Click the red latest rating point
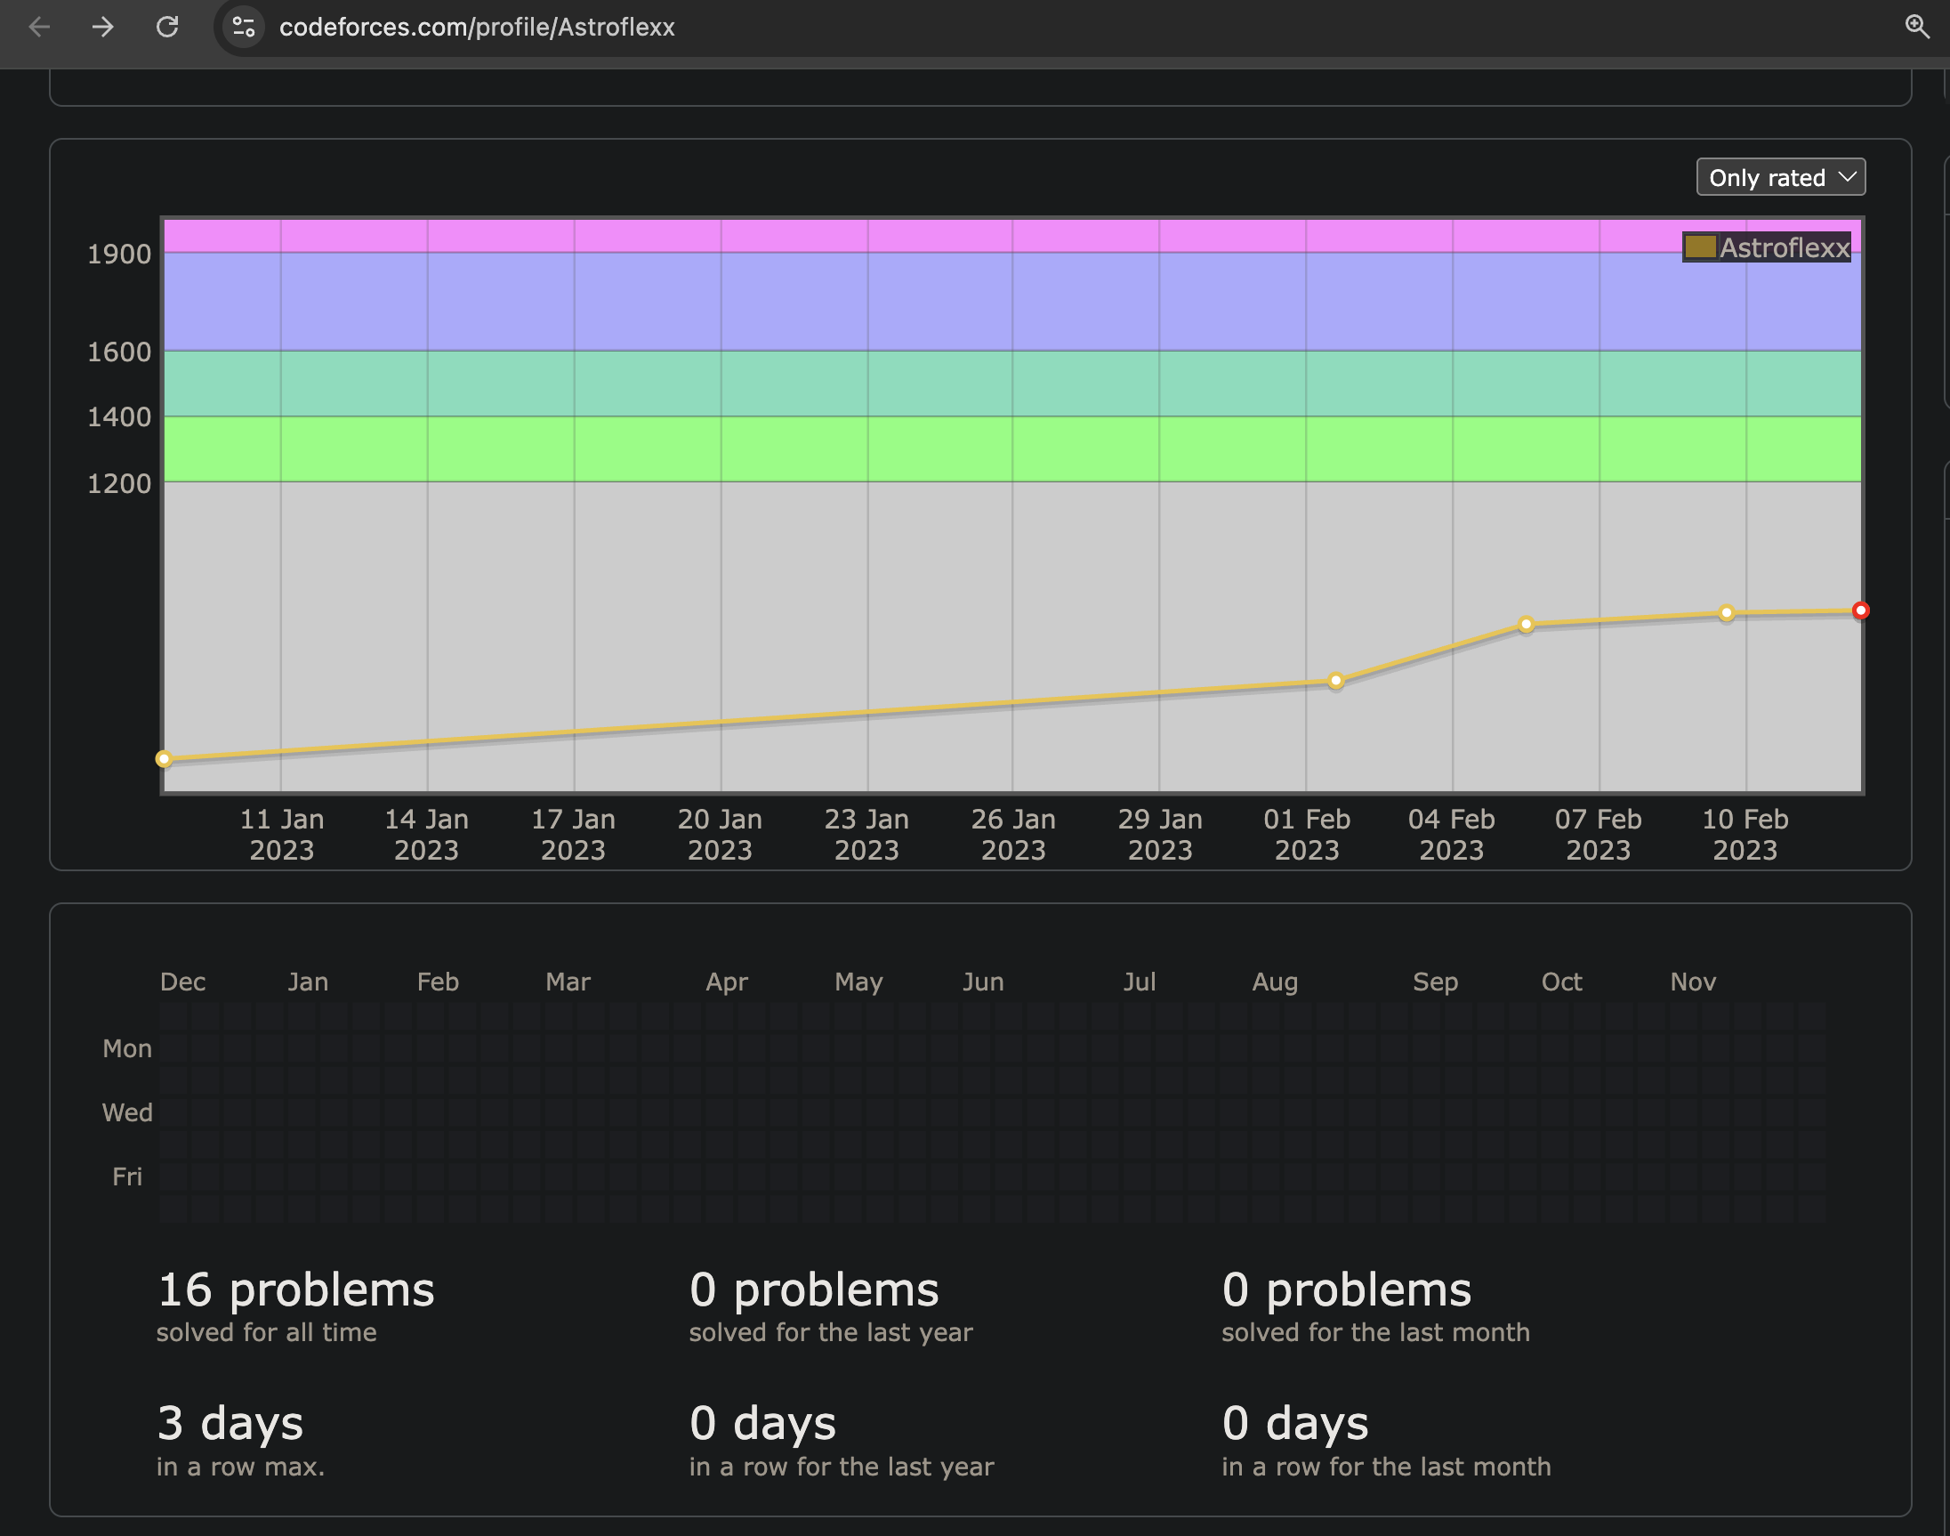This screenshot has width=1950, height=1536. [1860, 611]
